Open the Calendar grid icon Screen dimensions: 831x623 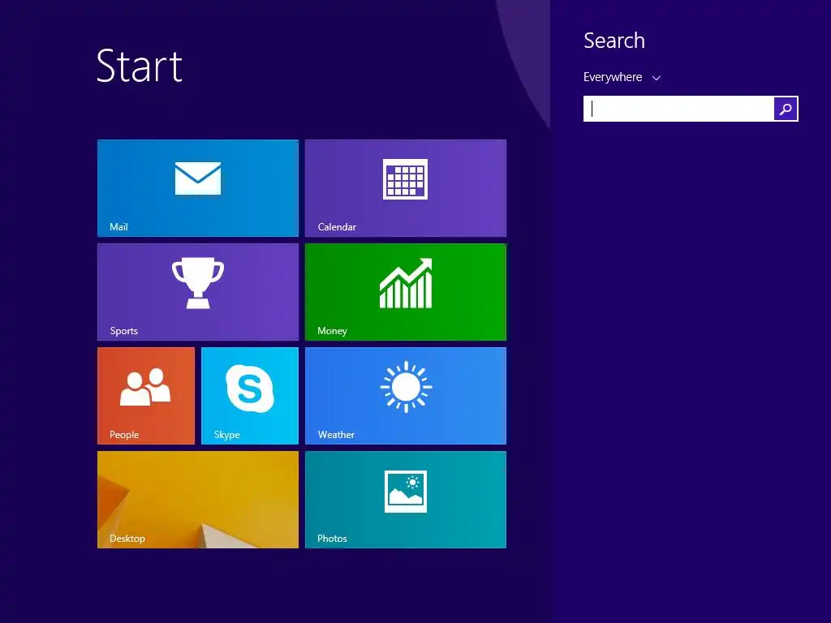pyautogui.click(x=406, y=179)
